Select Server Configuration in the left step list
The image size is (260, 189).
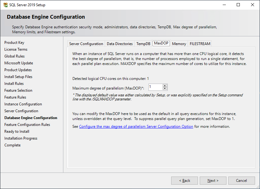[x=21, y=111]
